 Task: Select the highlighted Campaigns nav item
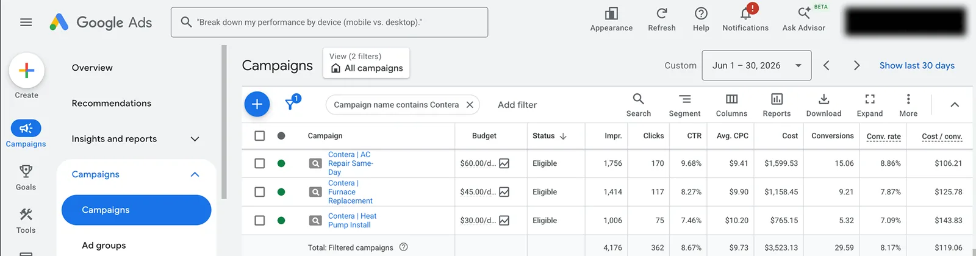click(136, 210)
